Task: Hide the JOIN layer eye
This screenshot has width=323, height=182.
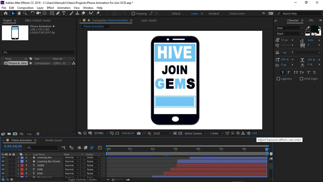Action: coord(3,169)
